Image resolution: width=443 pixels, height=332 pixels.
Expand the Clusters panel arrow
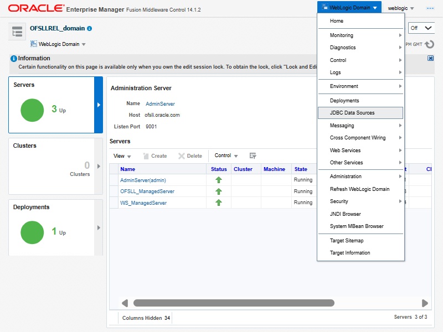pos(99,166)
